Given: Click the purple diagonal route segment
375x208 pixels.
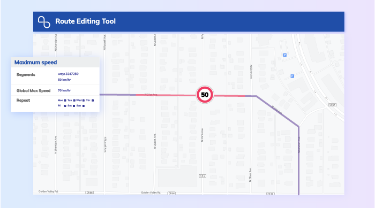Looking at the screenshot, I should pyautogui.click(x=277, y=111).
